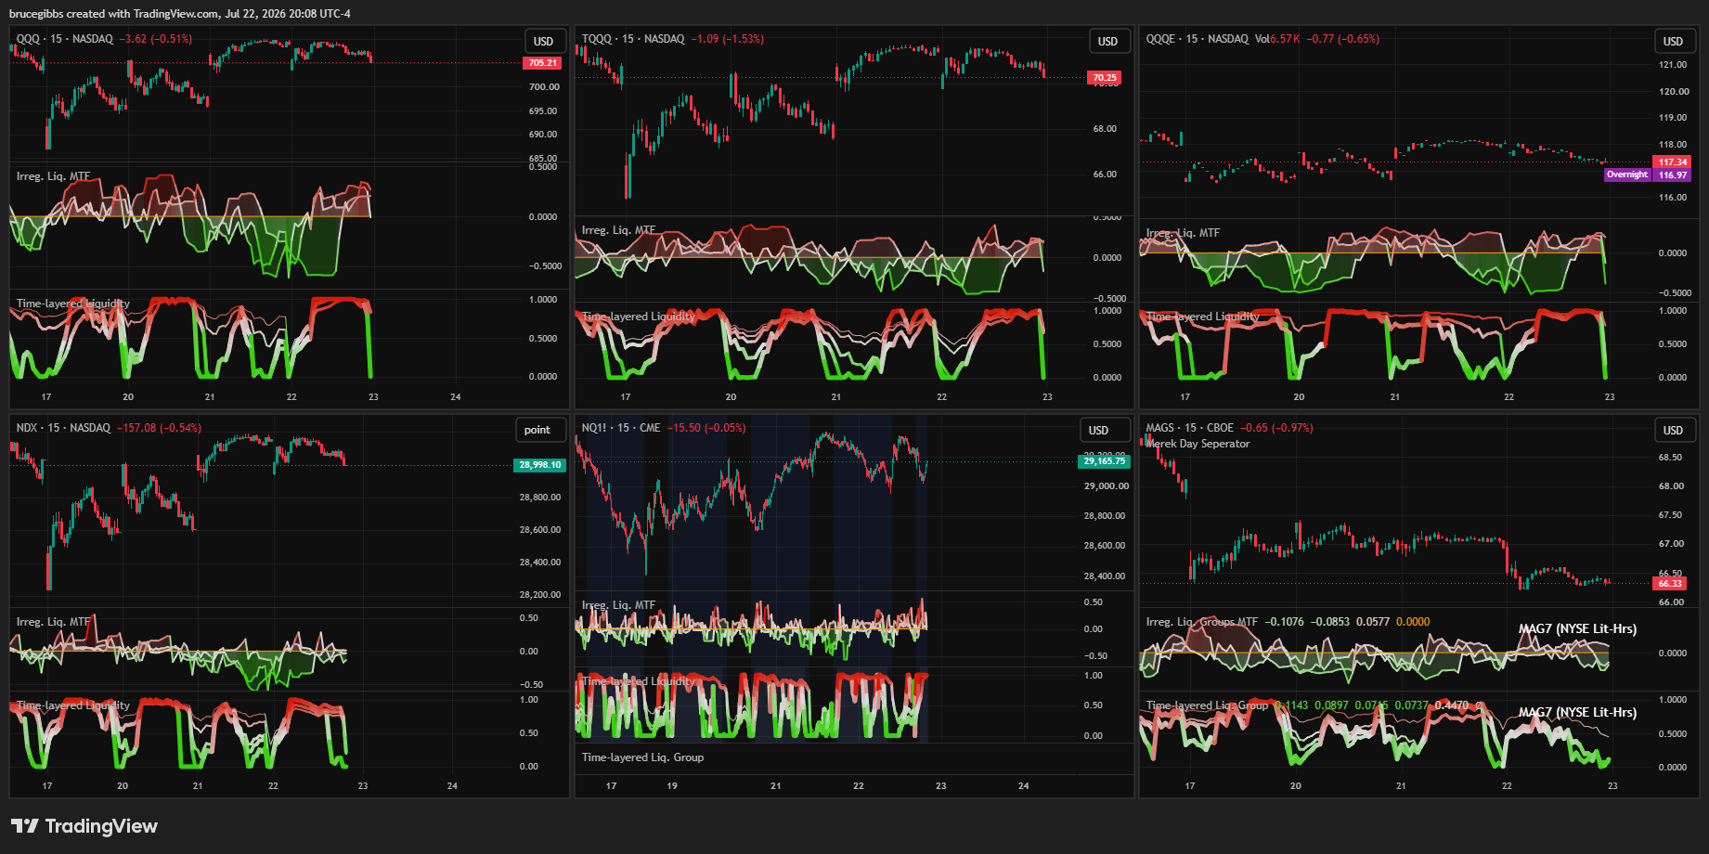Select Irreg. Liq. MTF indicator on QQQE chart
Screen dimensions: 1709x854
[1184, 233]
